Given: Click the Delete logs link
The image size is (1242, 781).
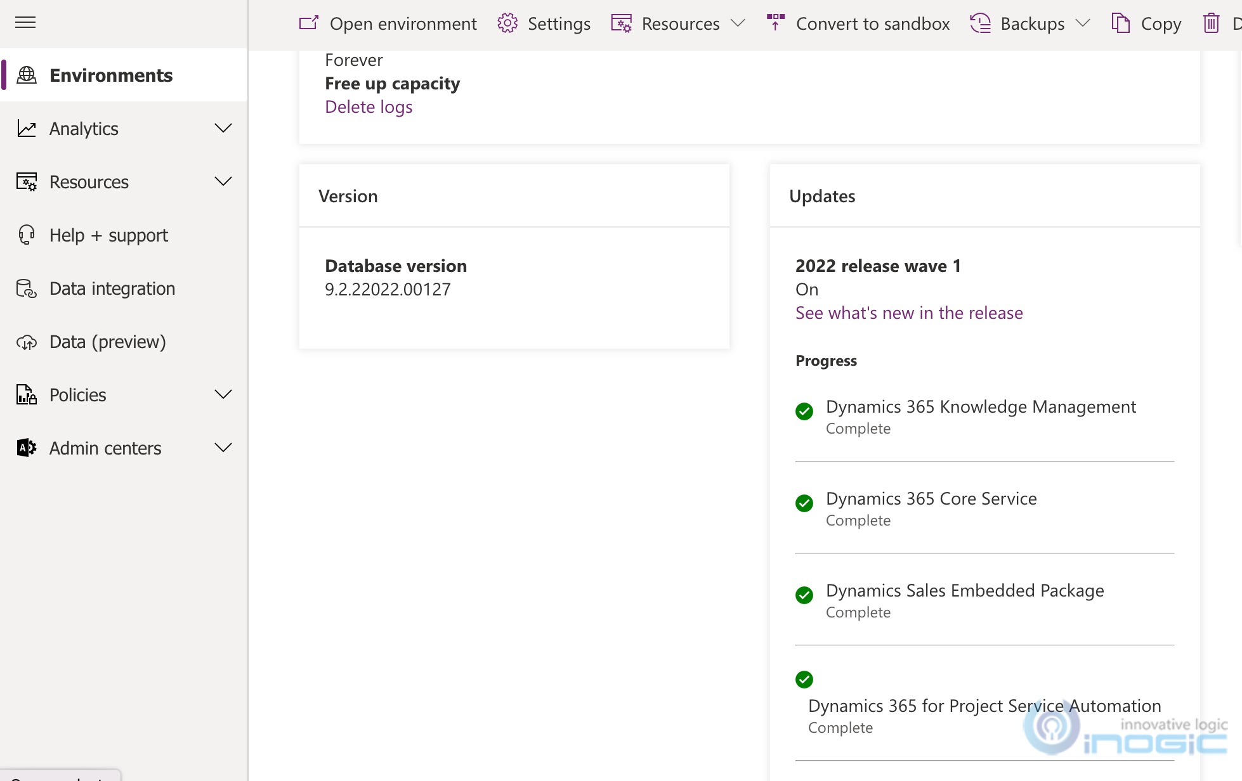Looking at the screenshot, I should (x=369, y=106).
